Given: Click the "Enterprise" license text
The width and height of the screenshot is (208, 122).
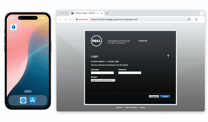Looking at the screenshot, I should [x=143, y=41].
